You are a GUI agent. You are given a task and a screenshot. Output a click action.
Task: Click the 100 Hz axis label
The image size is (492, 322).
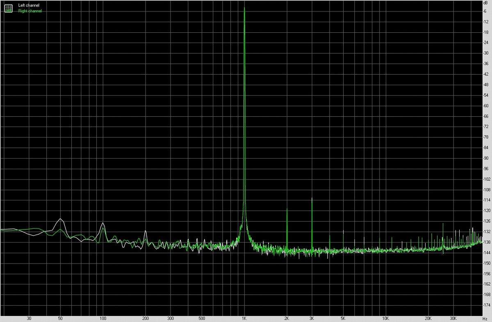pyautogui.click(x=103, y=318)
